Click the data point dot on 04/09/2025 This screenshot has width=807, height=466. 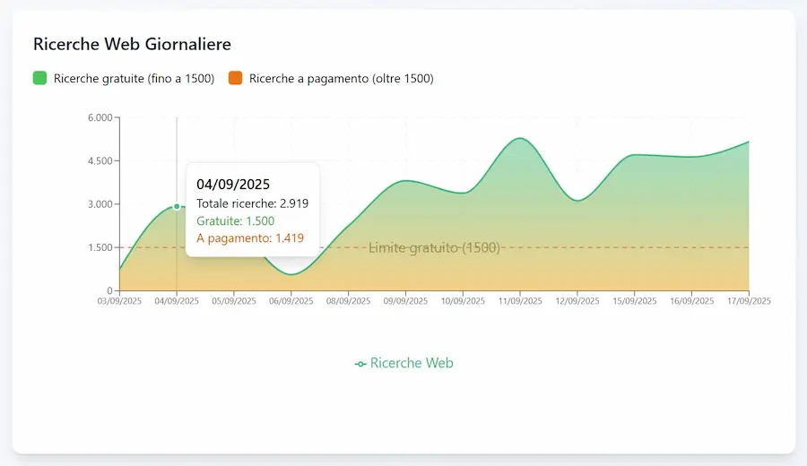(x=177, y=207)
